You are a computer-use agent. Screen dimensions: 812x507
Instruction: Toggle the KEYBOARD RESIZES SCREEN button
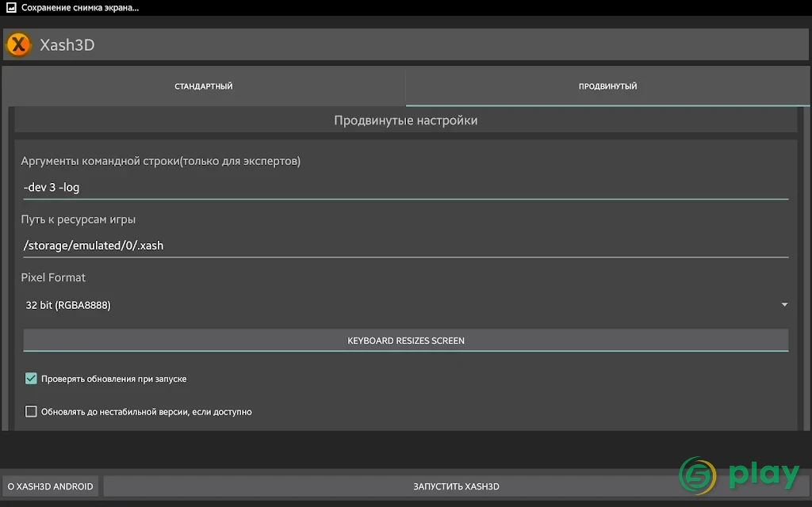(x=405, y=341)
